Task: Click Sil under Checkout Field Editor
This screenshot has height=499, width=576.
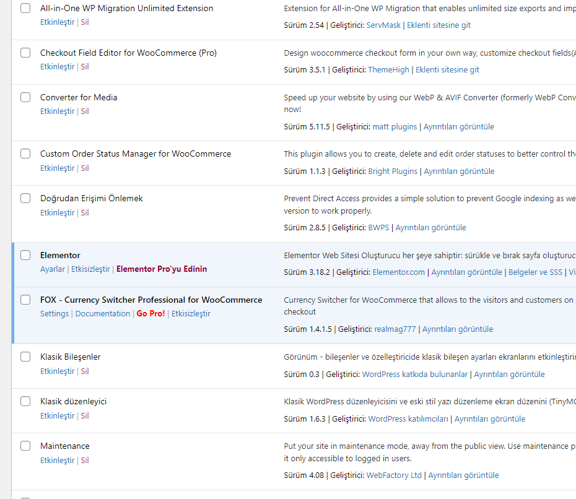Action: 85,66
